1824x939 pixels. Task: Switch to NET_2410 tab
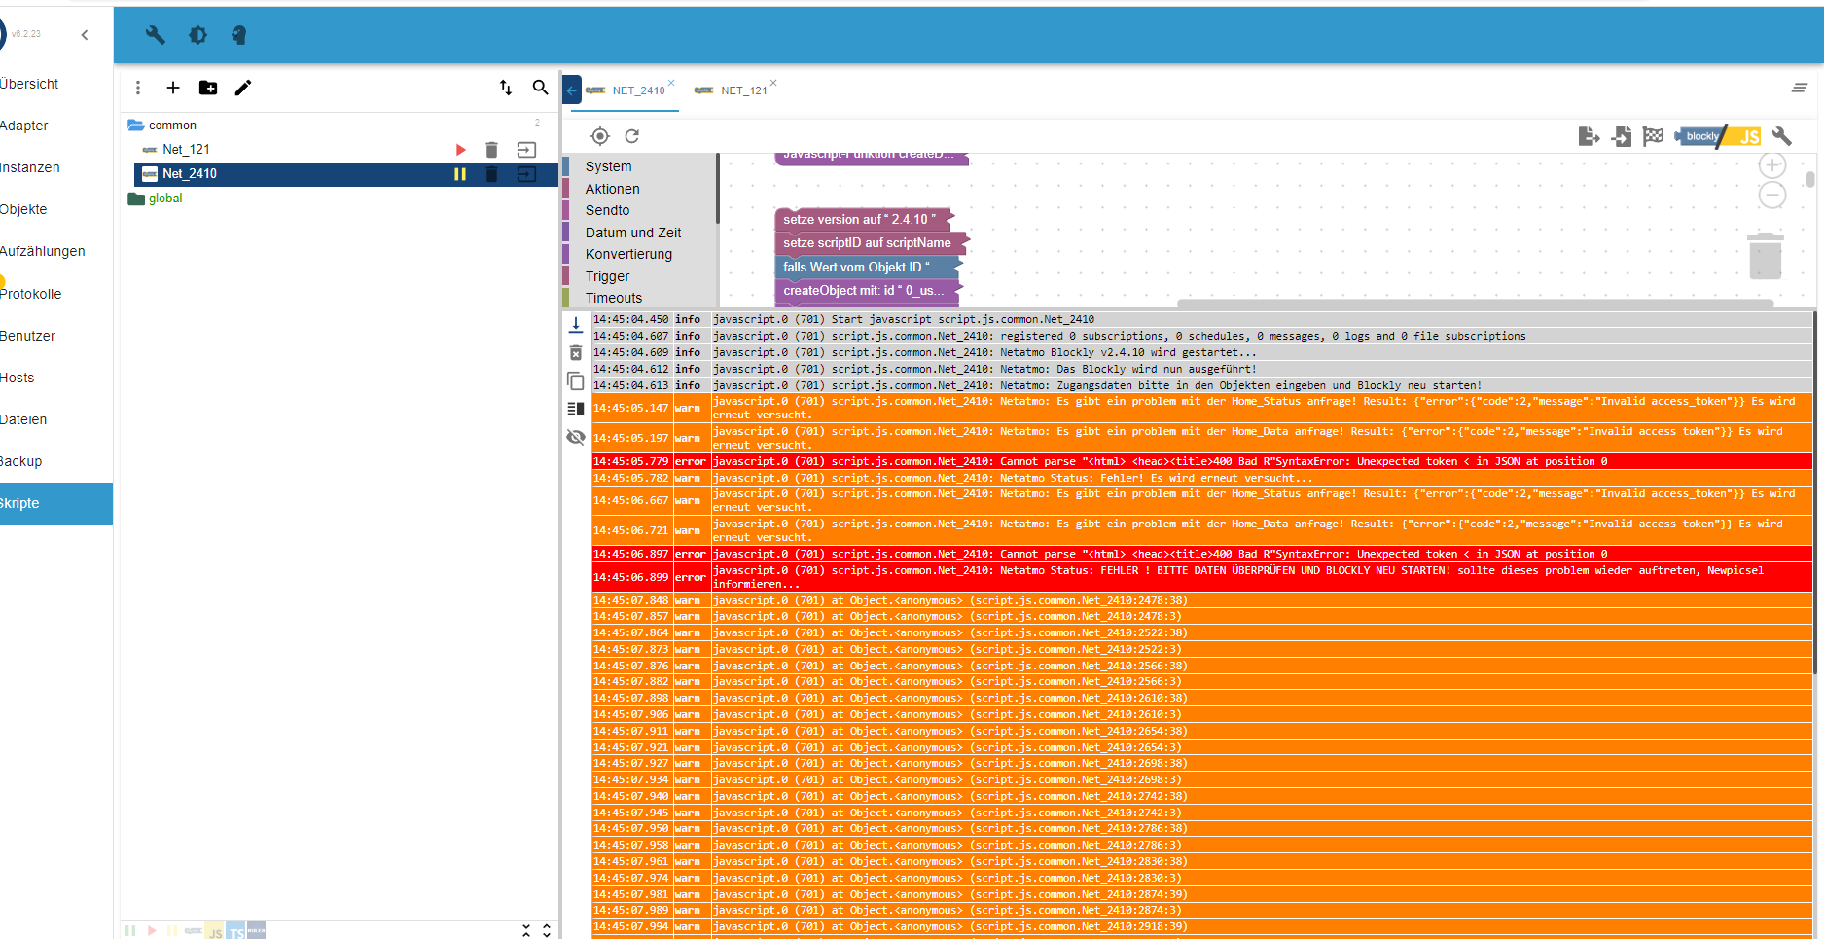pyautogui.click(x=638, y=90)
